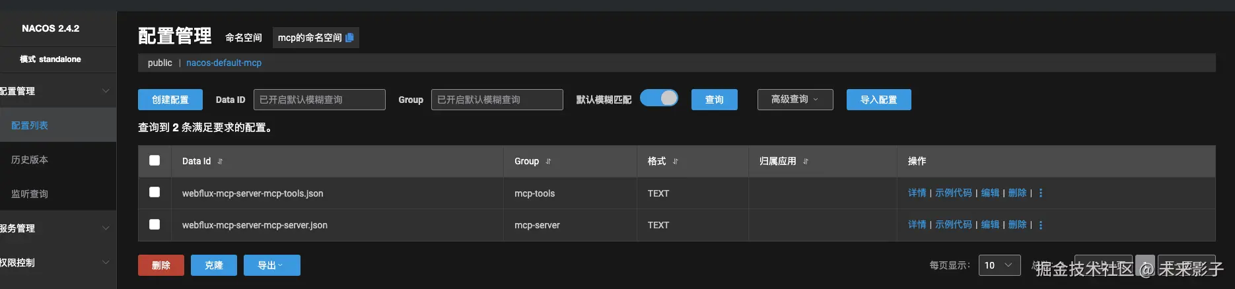
Task: Copy the mcp namespace ID icon
Action: pyautogui.click(x=349, y=38)
